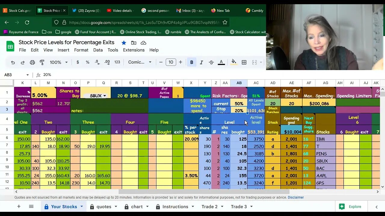The width and height of the screenshot is (385, 216).
Task: Switch to the Trade 2 sheet tab
Action: click(210, 206)
